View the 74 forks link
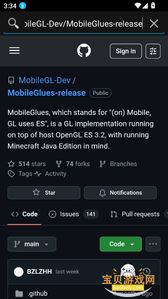168x299 pixels. 73,164
